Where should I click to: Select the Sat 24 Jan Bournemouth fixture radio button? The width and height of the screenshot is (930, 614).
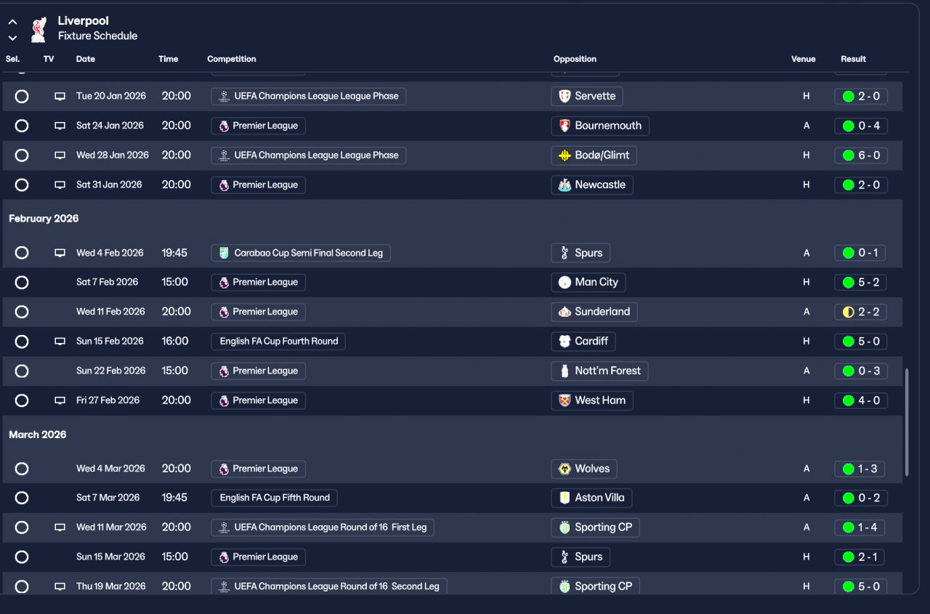tap(22, 126)
